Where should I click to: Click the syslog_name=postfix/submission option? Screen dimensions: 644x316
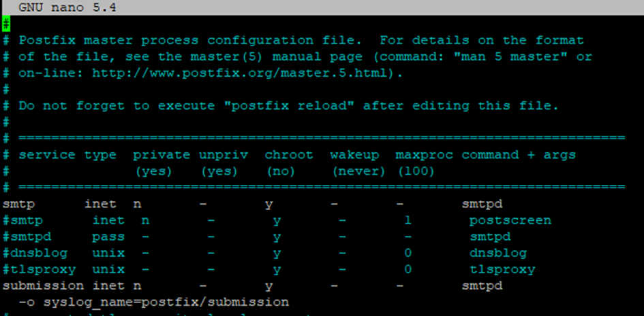[x=166, y=302]
